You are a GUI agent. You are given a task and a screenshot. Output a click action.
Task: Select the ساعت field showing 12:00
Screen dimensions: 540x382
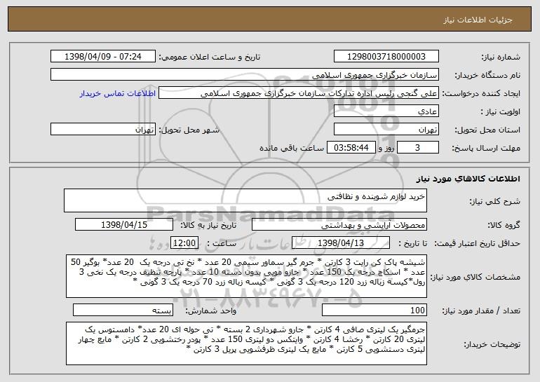click(x=184, y=243)
